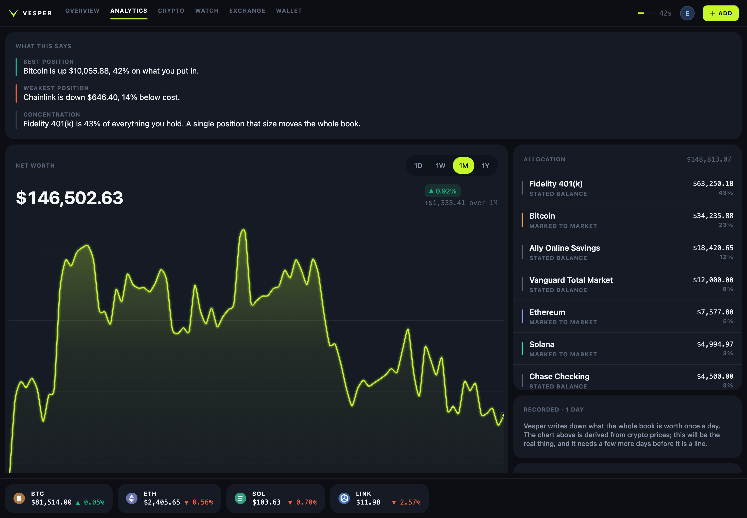Select the 1Y time range
The height and width of the screenshot is (518, 747).
pyautogui.click(x=485, y=166)
